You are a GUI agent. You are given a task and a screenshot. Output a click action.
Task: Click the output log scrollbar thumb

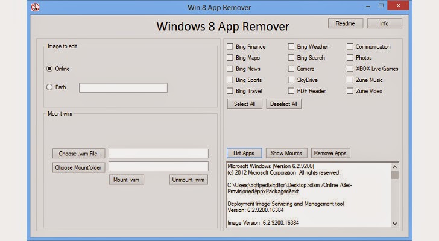tap(395, 175)
